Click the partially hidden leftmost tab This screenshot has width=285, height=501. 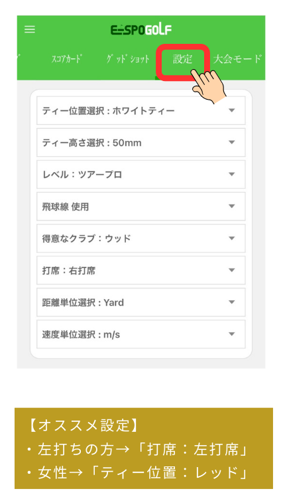pos(19,59)
